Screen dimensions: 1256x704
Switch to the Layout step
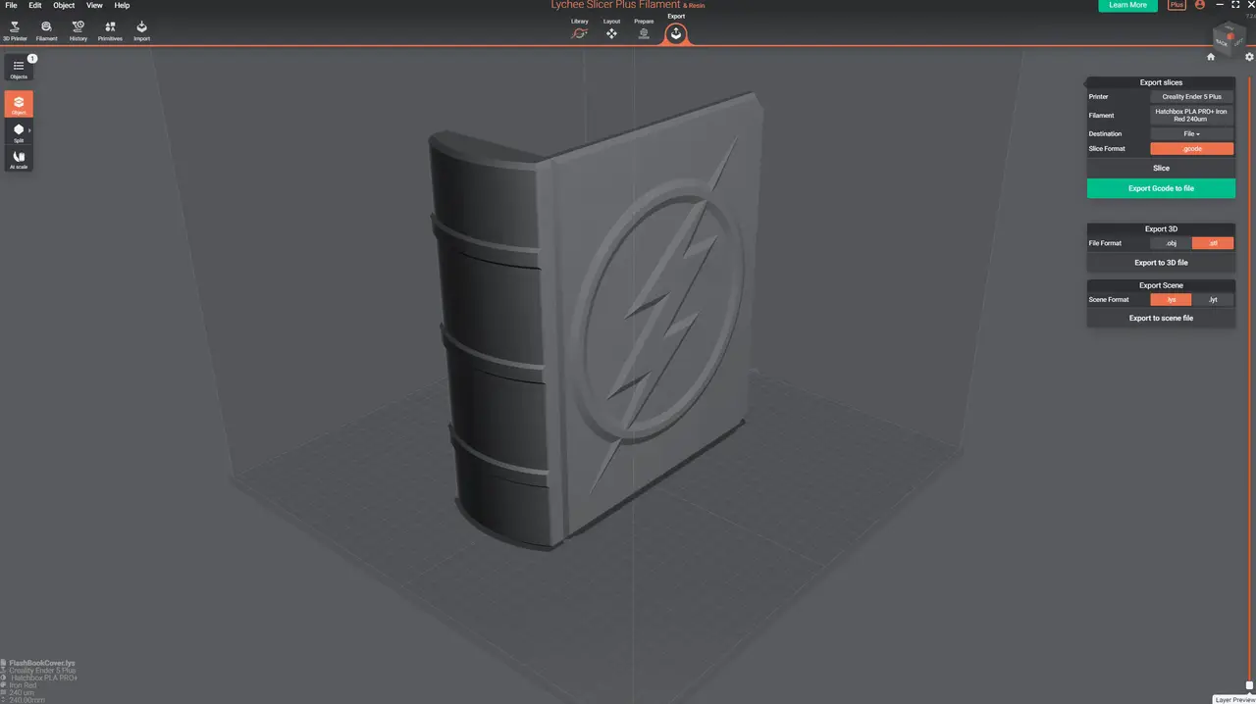611,29
